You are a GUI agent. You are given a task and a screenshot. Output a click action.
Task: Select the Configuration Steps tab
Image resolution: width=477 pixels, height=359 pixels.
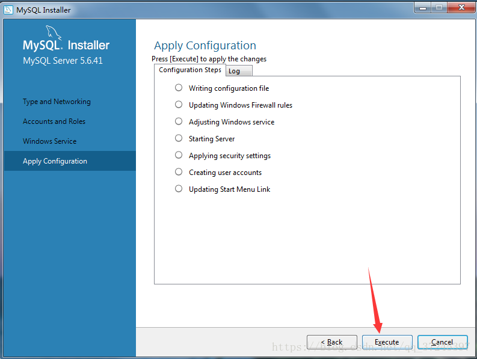pyautogui.click(x=190, y=70)
